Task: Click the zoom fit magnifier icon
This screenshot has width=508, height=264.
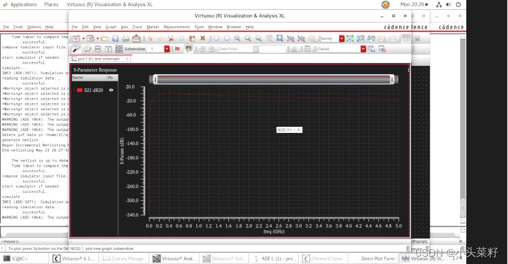Action: (x=280, y=39)
